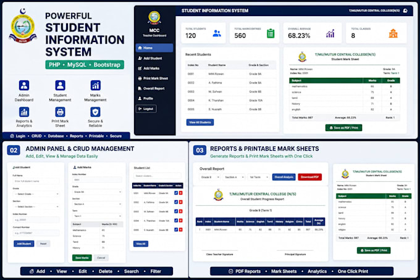Click the user avatar icon in dashboard header

[x=405, y=11]
